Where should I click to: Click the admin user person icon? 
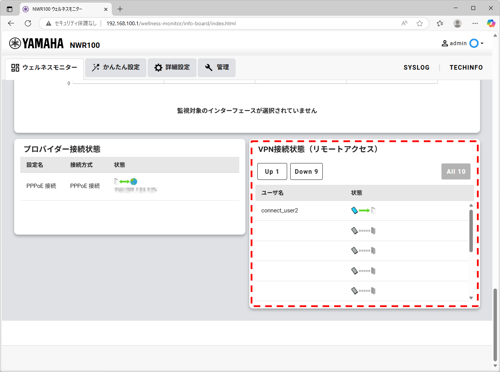pos(444,43)
